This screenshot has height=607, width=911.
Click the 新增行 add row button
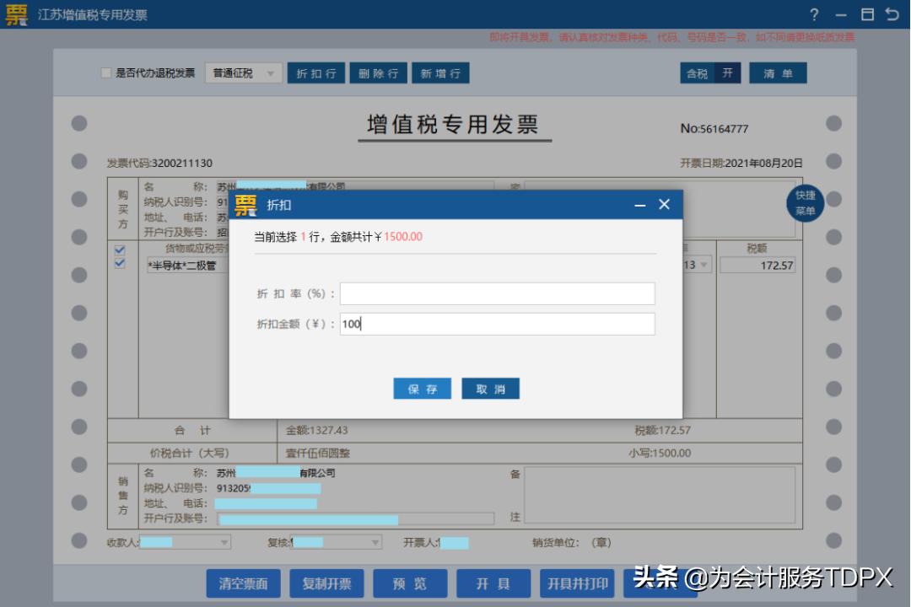click(442, 73)
